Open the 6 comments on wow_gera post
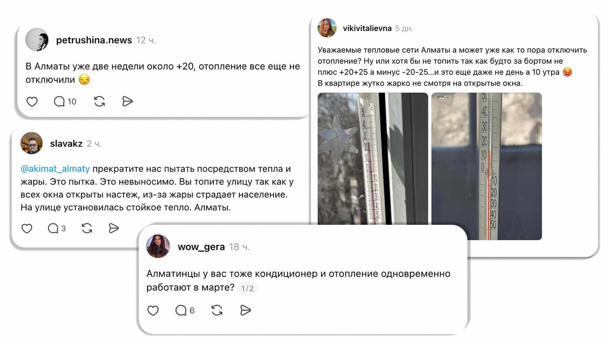610x343 pixels. click(185, 310)
